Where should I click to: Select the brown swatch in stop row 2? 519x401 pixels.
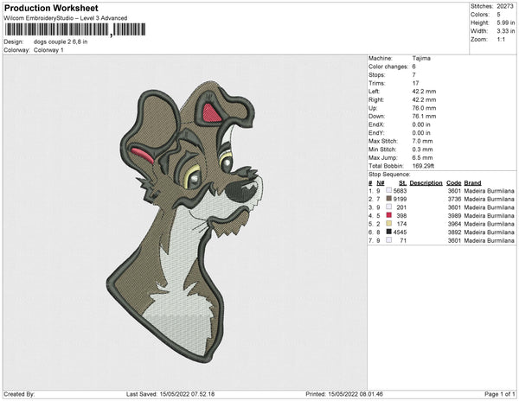tap(389, 199)
